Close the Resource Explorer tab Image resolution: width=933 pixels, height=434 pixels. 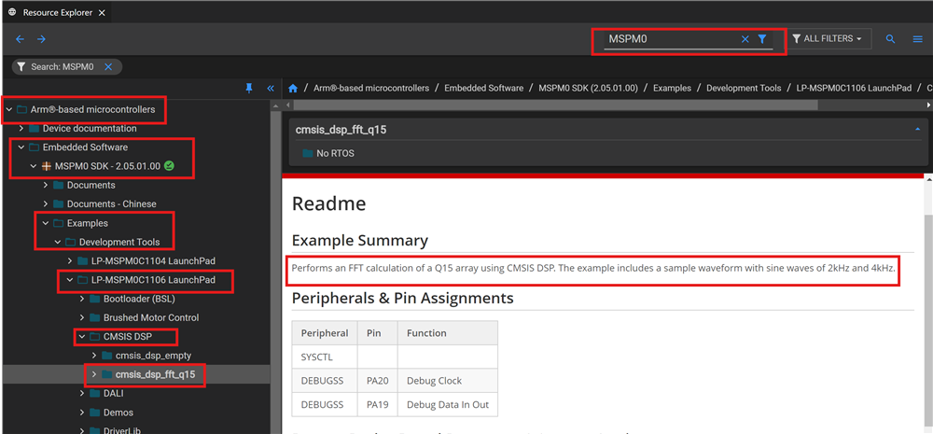(x=101, y=12)
